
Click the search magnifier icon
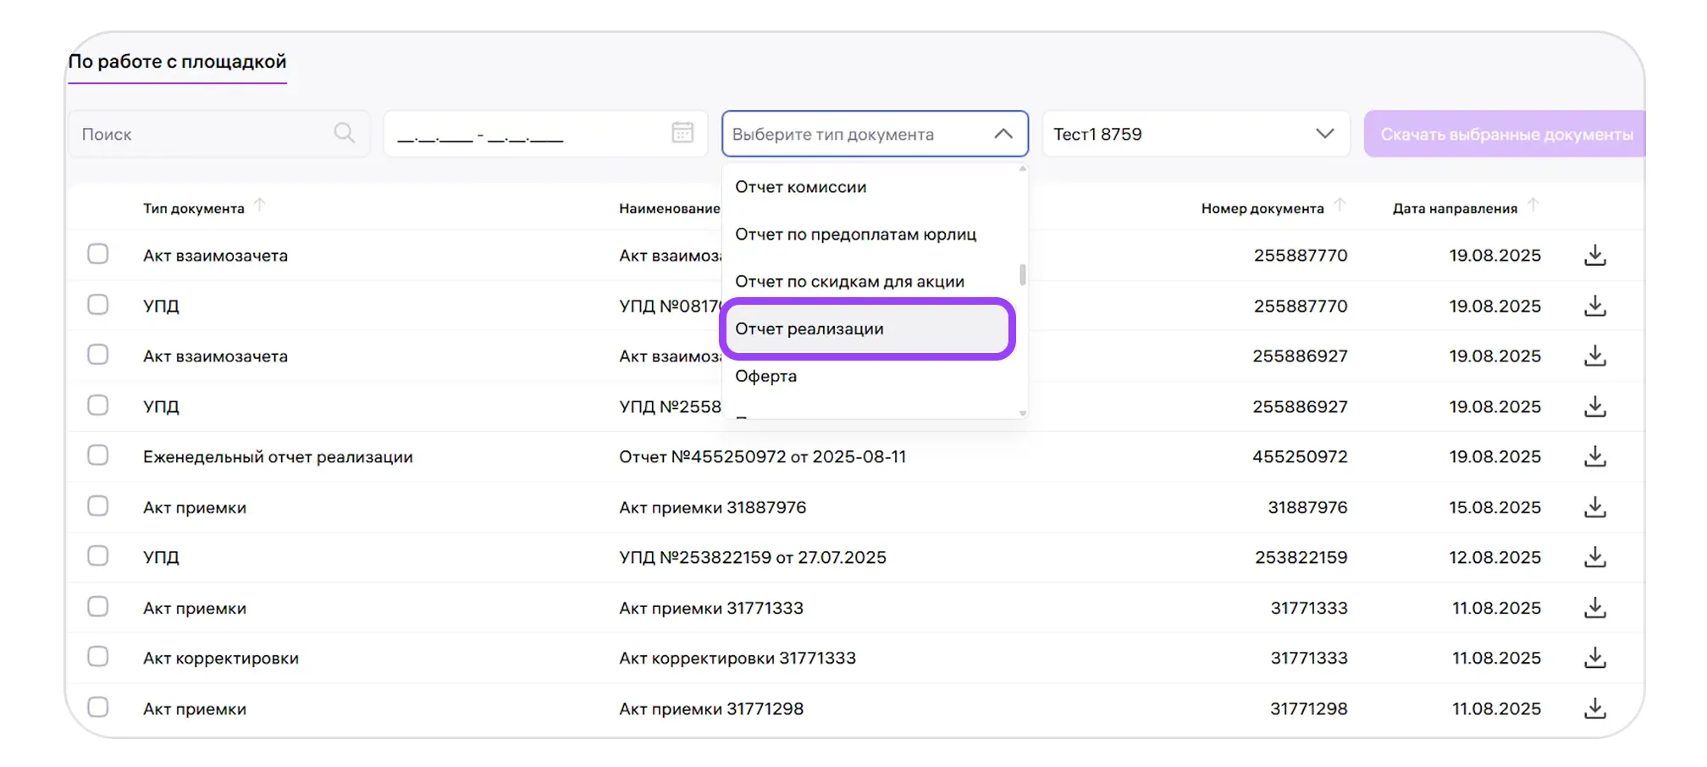pyautogui.click(x=344, y=133)
